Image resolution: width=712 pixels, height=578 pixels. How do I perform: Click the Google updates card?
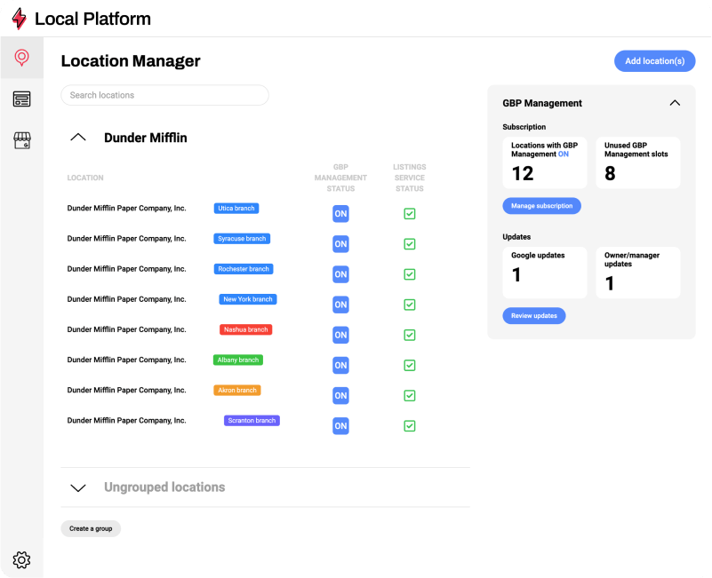click(x=544, y=273)
